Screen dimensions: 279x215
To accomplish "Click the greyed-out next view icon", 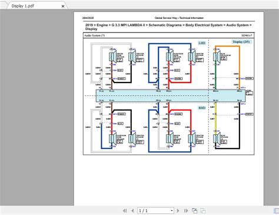I will 203,211.
